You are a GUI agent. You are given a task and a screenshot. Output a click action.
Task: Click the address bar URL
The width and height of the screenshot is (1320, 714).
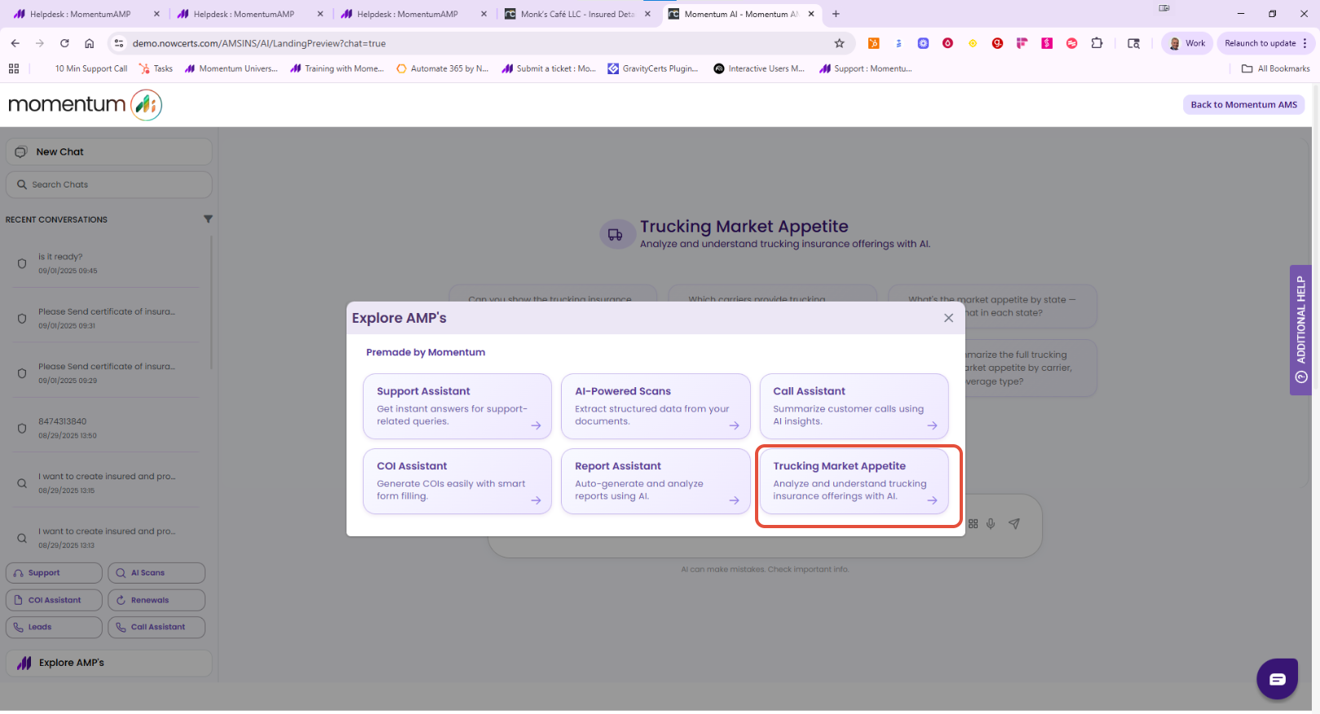(258, 43)
